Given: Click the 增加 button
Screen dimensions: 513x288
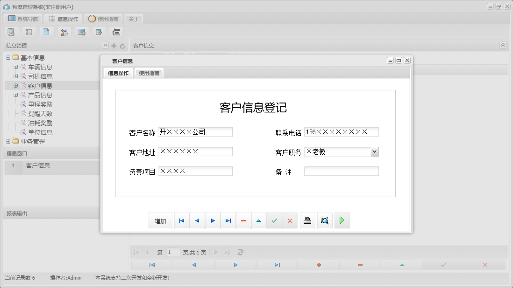Looking at the screenshot, I should coord(160,220).
